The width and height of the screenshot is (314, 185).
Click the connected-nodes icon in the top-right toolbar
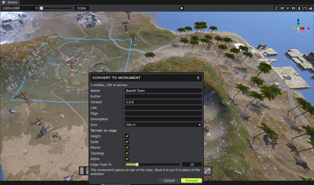(x=305, y=8)
